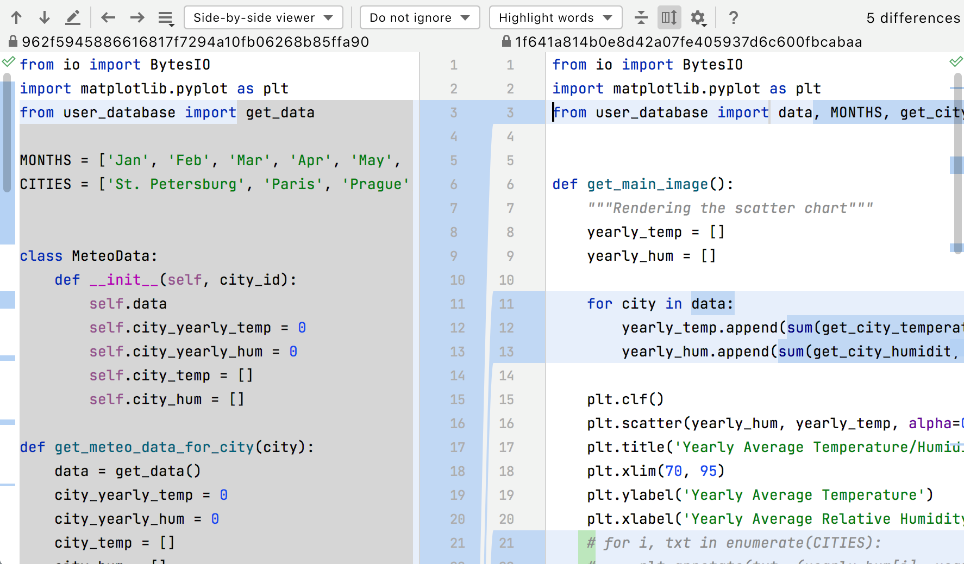Viewport: 964px width, 564px height.
Task: Select the edit source (pencil) icon
Action: 73,17
